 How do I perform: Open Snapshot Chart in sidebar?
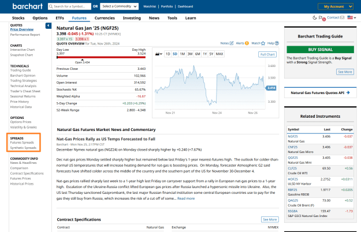coord(21,55)
